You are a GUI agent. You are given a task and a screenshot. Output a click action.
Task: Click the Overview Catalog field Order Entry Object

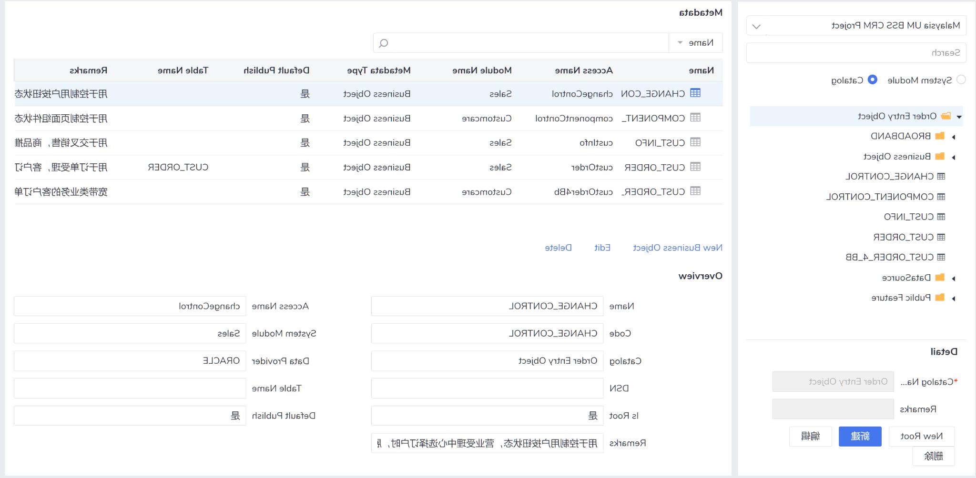pos(487,361)
